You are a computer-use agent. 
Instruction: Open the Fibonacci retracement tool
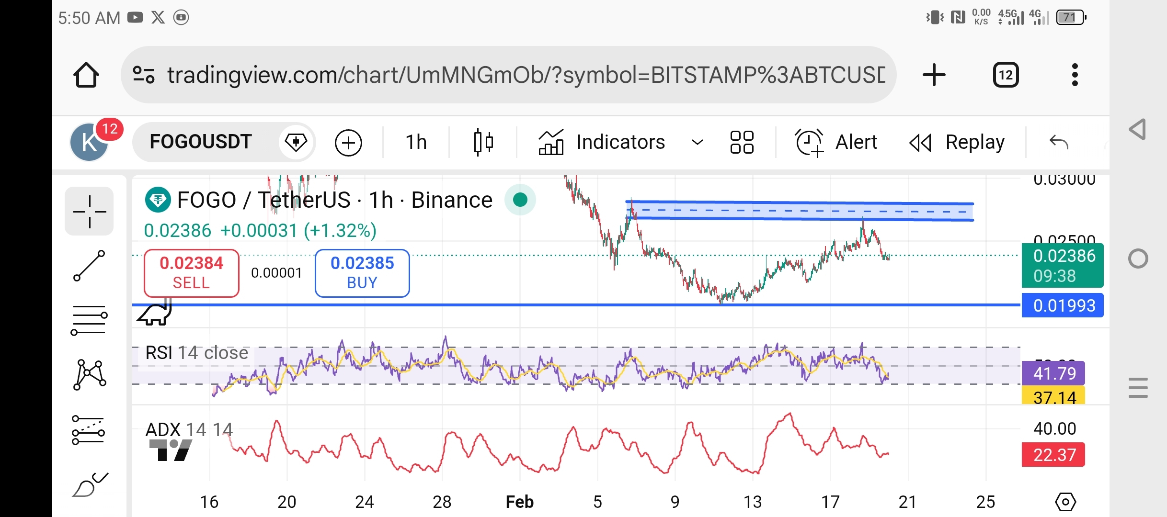(x=89, y=320)
